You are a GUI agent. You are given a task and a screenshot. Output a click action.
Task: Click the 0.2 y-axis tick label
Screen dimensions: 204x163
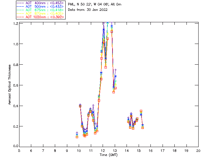click(x=16, y=126)
